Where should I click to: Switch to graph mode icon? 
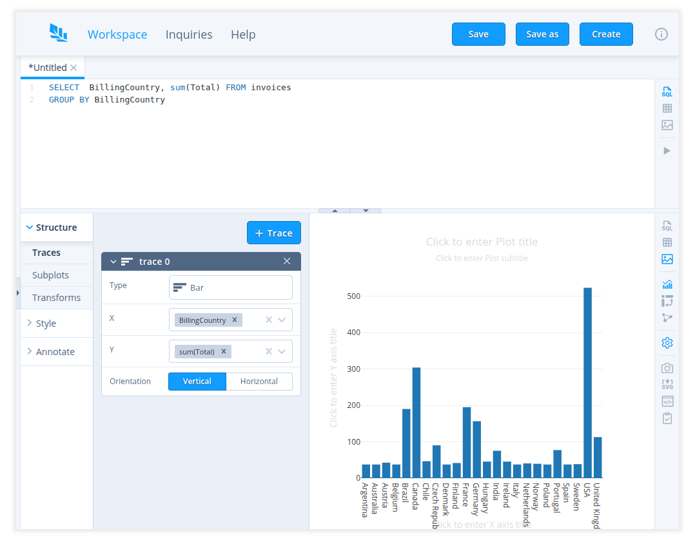click(667, 318)
